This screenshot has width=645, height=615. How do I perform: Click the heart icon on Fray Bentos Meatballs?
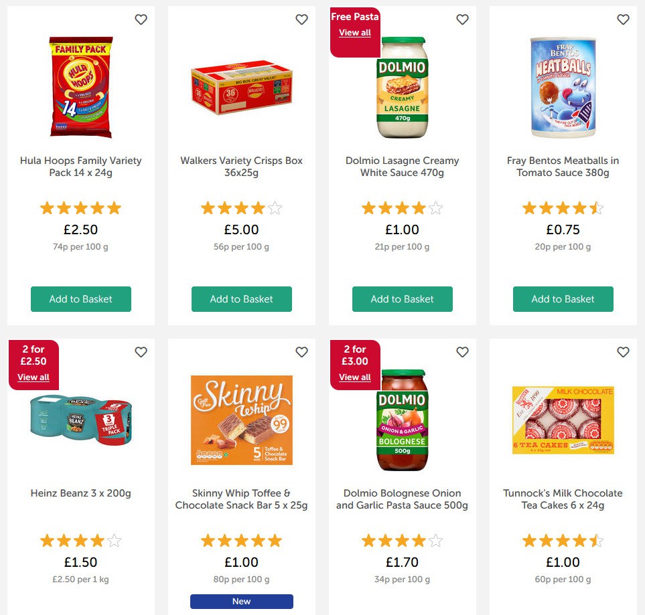click(623, 19)
